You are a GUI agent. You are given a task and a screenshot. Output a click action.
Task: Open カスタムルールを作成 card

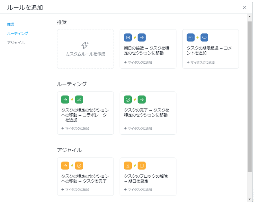click(x=85, y=49)
